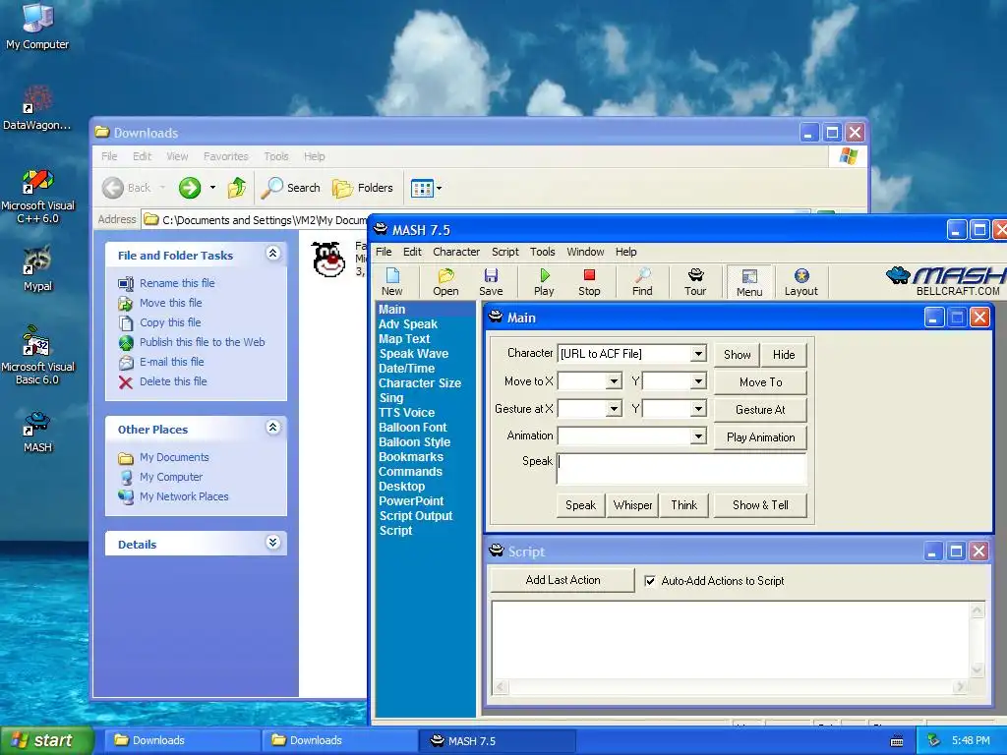Screen dimensions: 1007x755
Task: Open Search in the Downloads window toolbar
Action: 290,188
